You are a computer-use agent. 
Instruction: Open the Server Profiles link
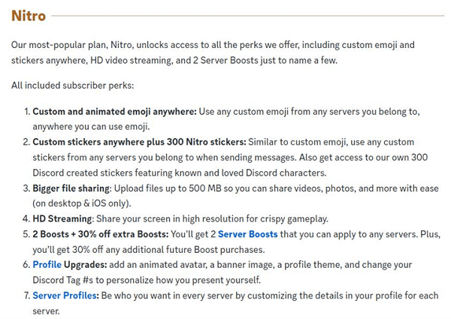(65, 296)
